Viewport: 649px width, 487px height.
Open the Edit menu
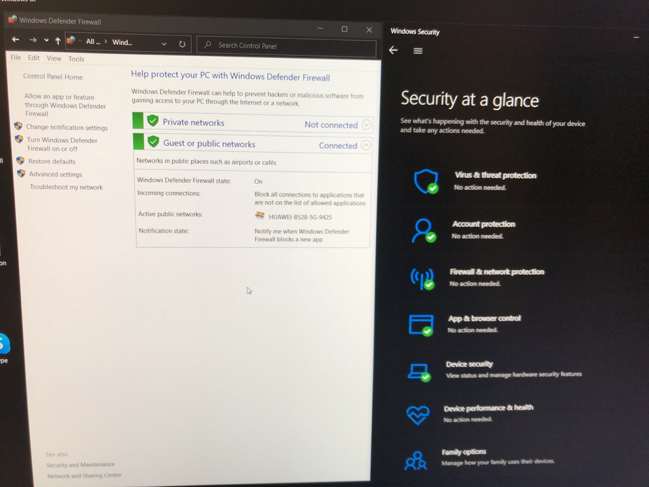[33, 58]
